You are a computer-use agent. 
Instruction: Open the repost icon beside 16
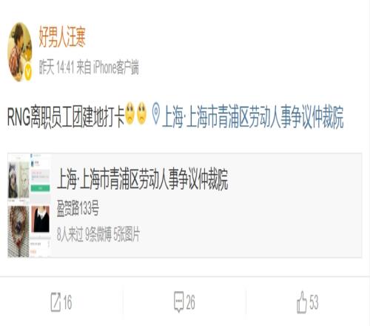[x=55, y=302]
